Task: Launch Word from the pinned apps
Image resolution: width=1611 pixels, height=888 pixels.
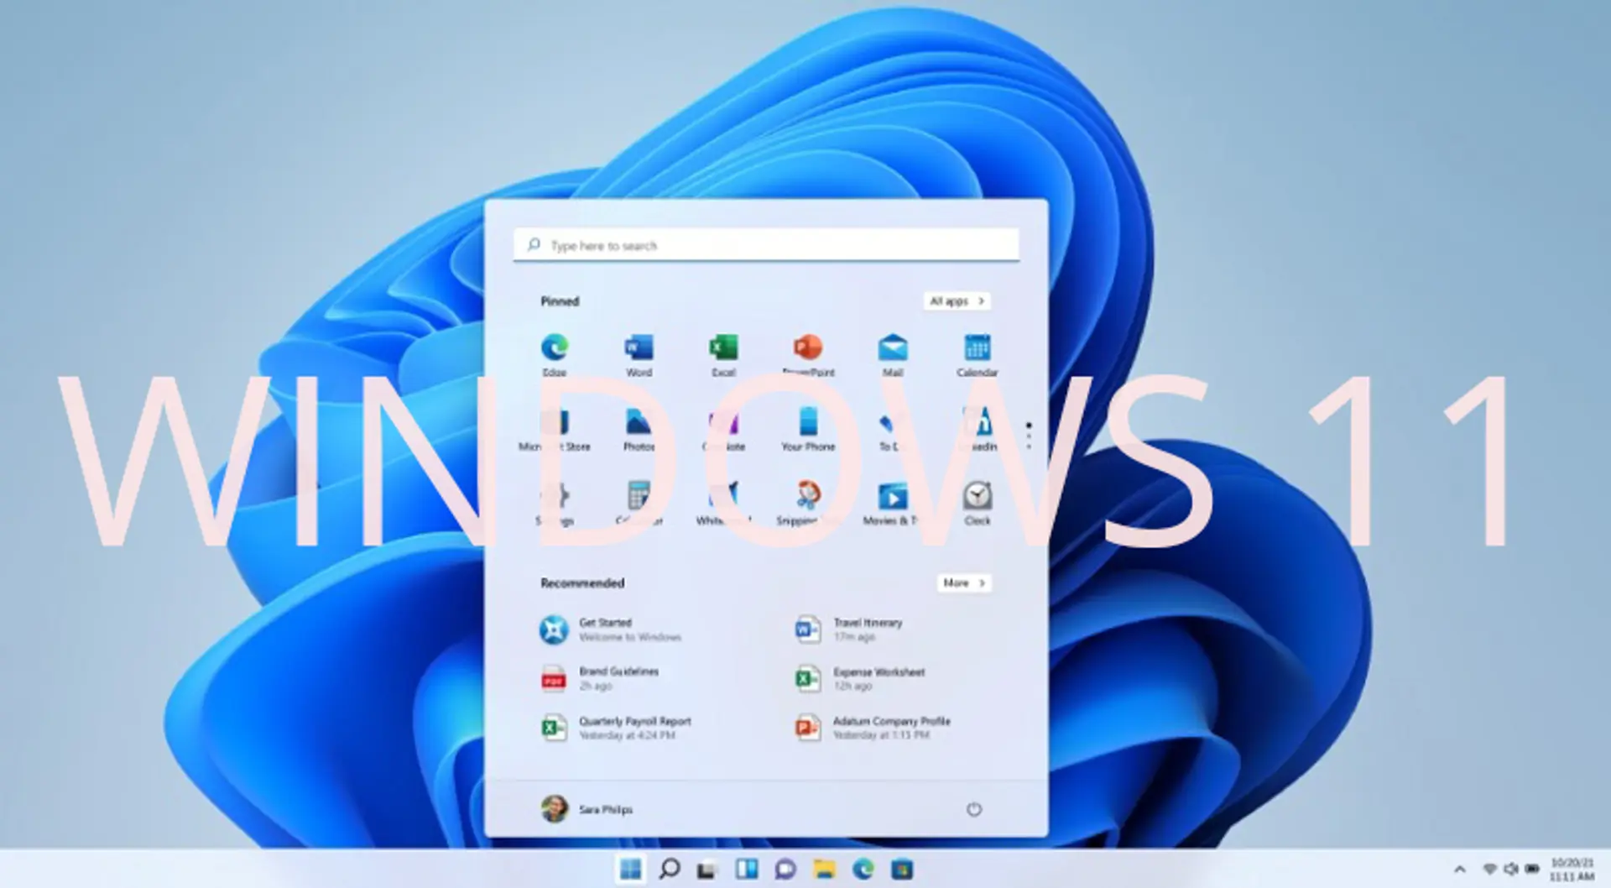Action: click(639, 355)
